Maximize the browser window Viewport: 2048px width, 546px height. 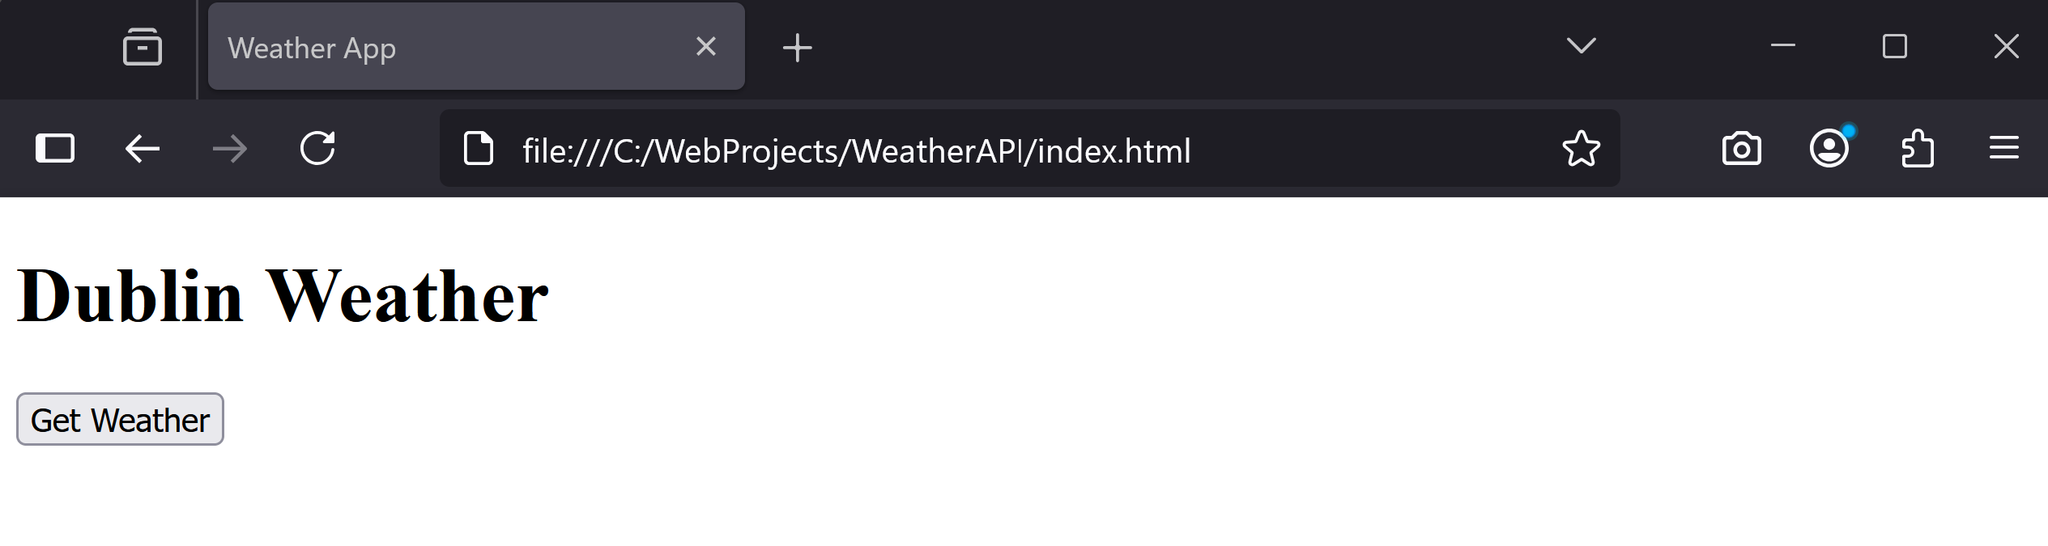click(1895, 46)
